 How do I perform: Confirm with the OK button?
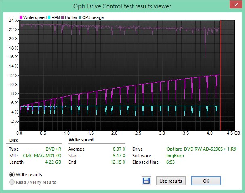click(x=206, y=181)
